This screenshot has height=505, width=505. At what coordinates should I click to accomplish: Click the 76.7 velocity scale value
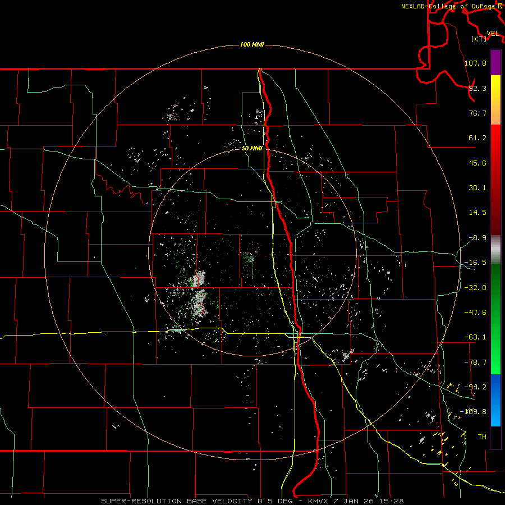(478, 113)
